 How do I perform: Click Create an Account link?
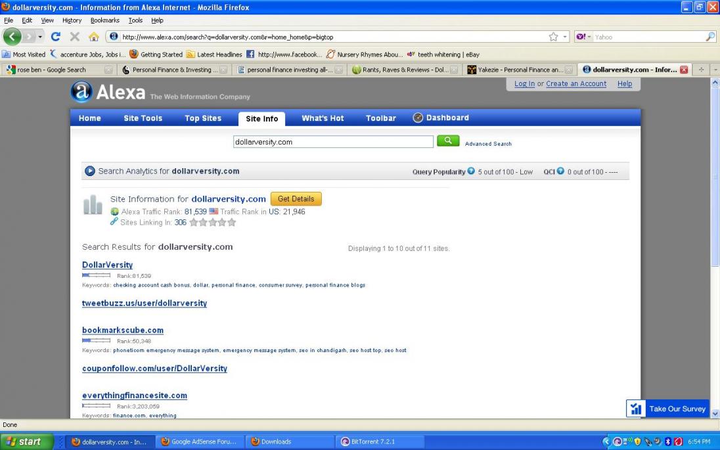[576, 83]
